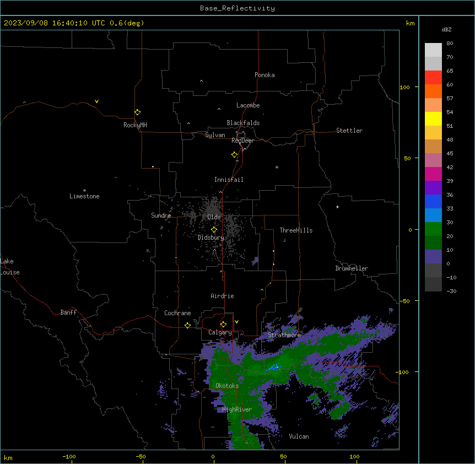Image resolution: width=475 pixels, height=464 pixels.
Task: Click the -100 tick on bottom axis
Action: click(x=69, y=456)
